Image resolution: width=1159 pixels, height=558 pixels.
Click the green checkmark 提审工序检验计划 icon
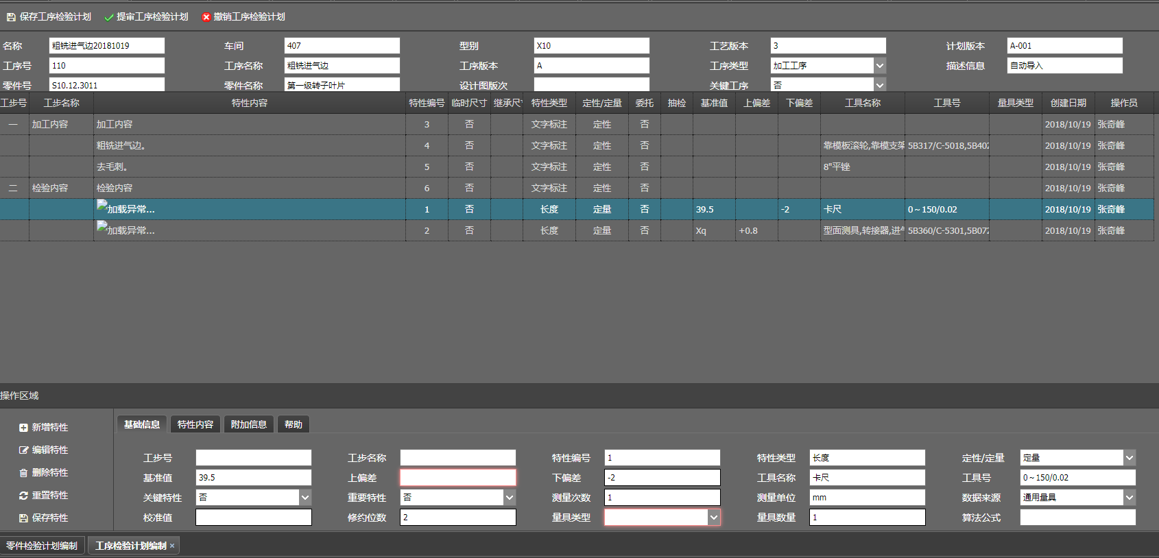pos(109,17)
